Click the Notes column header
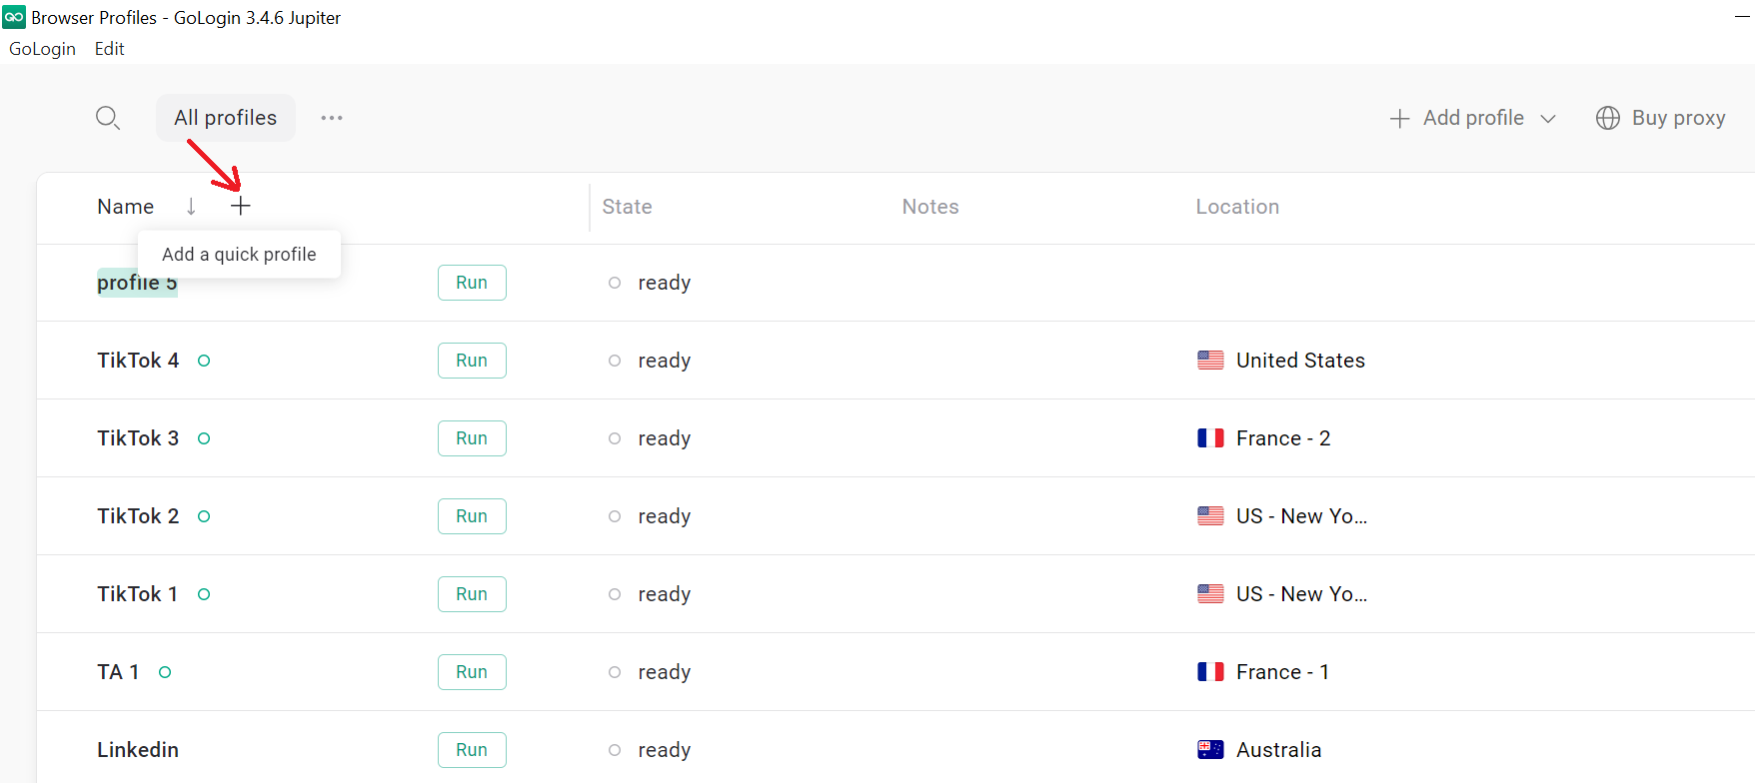Image resolution: width=1755 pixels, height=783 pixels. (930, 207)
